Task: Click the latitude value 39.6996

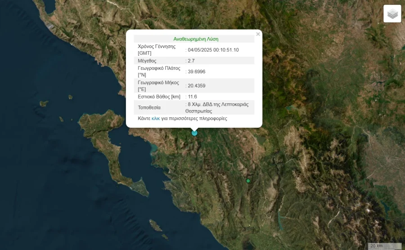Action: [197, 71]
